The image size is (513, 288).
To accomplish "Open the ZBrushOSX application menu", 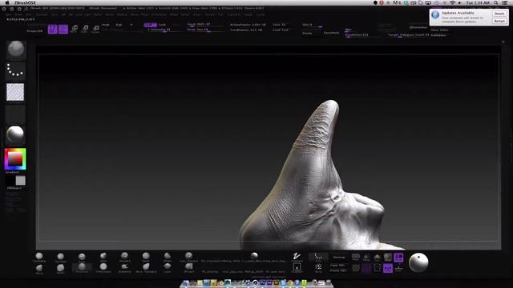I will [25, 2].
